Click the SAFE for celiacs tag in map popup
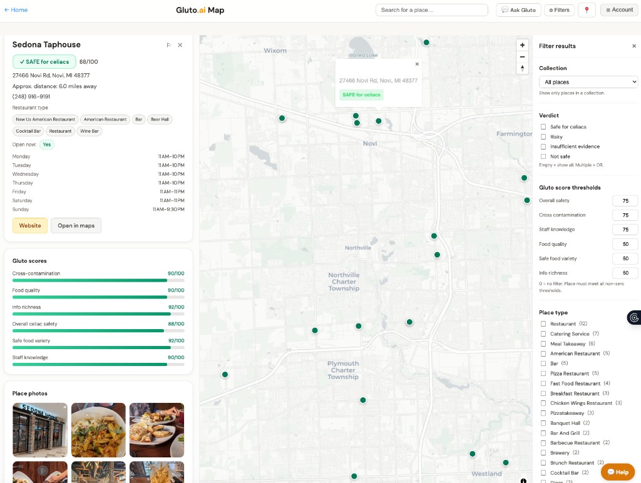Screen dimensions: 641x483 (361, 95)
